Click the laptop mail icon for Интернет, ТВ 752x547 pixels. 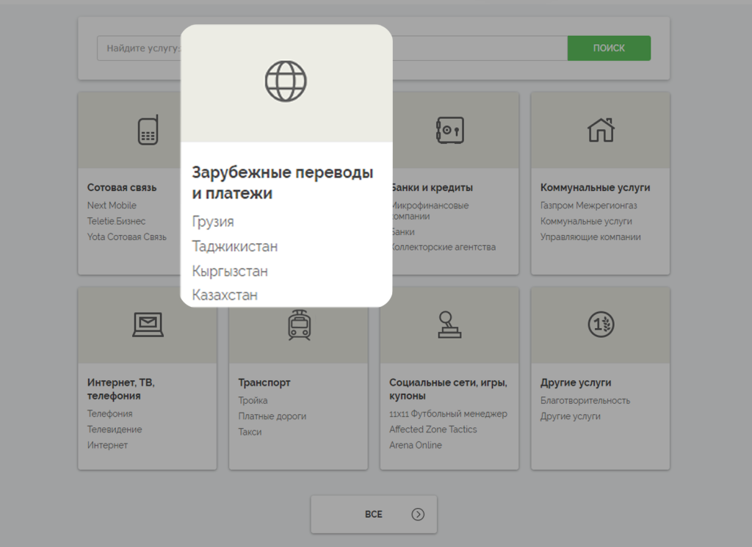click(148, 325)
